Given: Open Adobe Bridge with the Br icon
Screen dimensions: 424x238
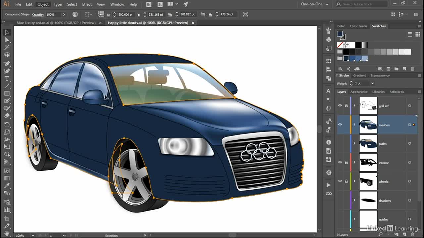Looking at the screenshot, I should pos(150,4).
